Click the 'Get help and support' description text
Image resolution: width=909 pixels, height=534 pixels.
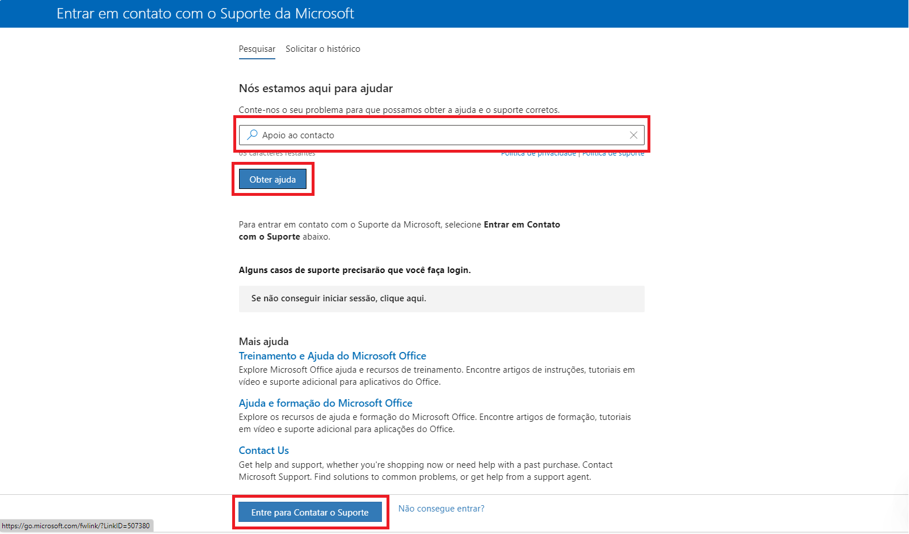pos(426,471)
